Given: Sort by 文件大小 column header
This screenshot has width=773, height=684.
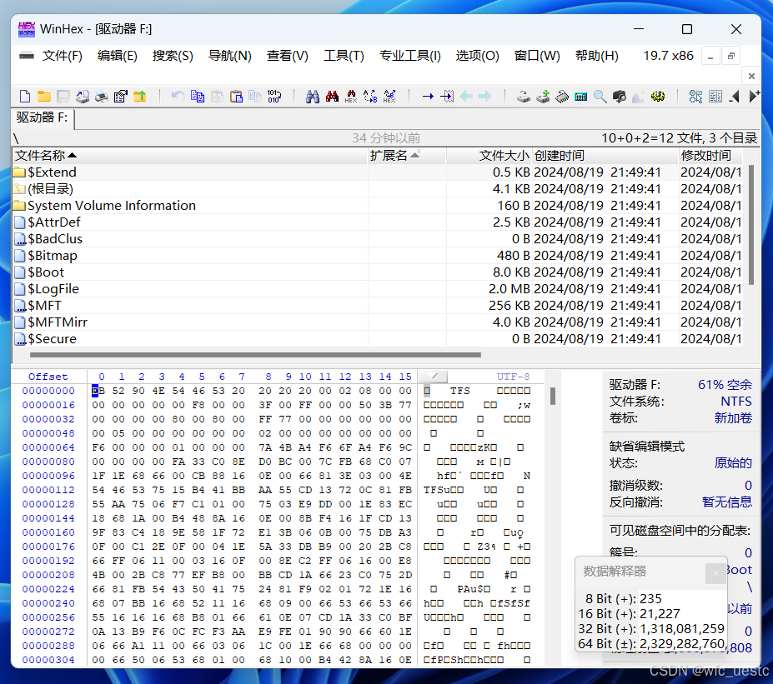Looking at the screenshot, I should pyautogui.click(x=489, y=156).
